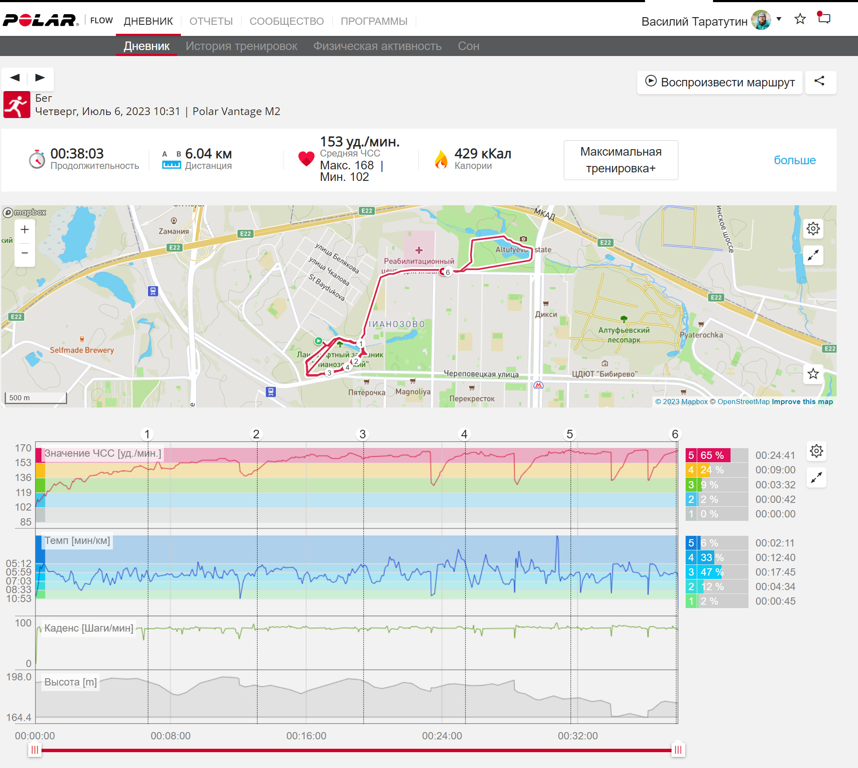858x768 pixels.
Task: Click the favorites star in top header
Action: point(800,19)
